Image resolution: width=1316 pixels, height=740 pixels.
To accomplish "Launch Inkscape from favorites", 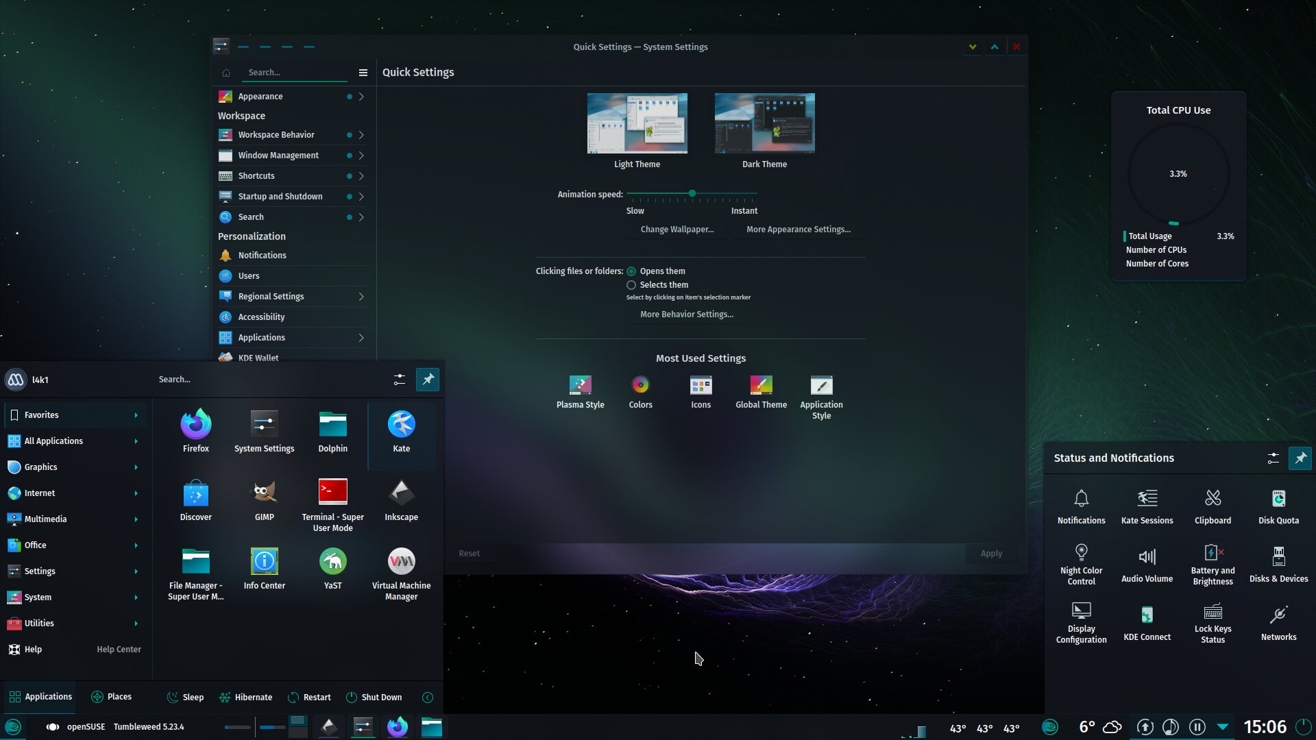I will pos(402,500).
